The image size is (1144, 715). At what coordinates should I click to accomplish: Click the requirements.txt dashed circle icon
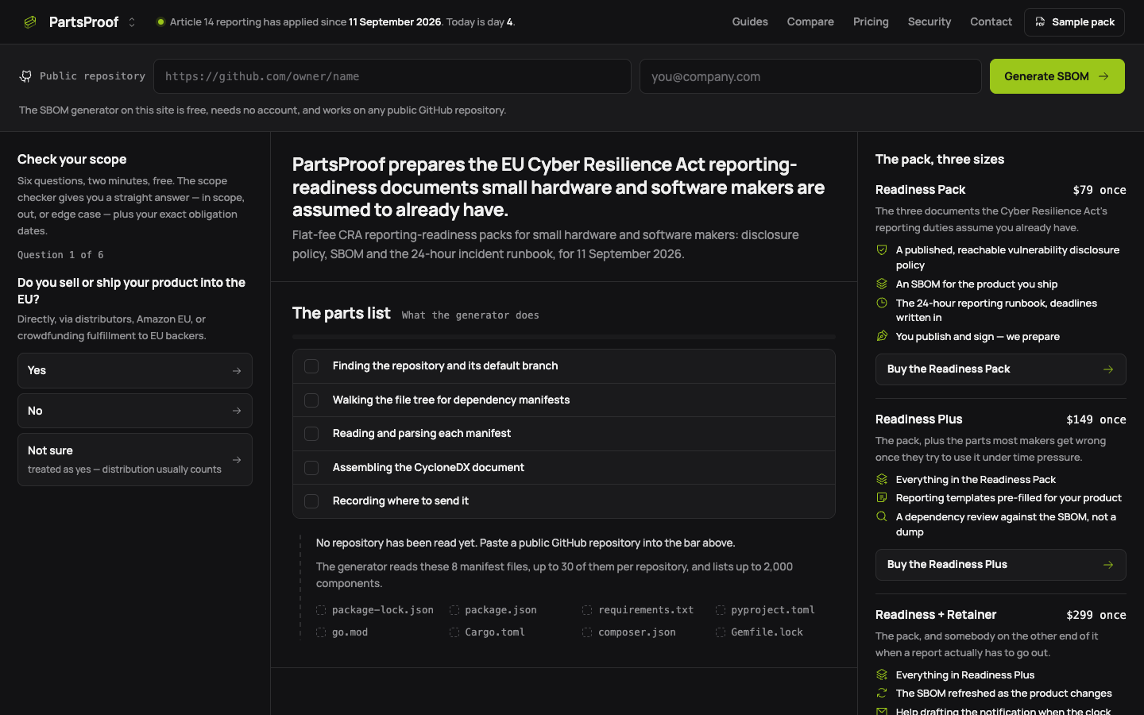(x=587, y=610)
